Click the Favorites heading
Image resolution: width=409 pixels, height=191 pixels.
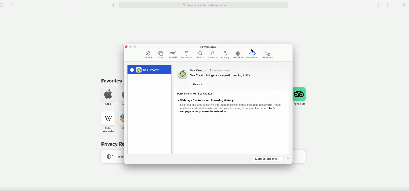click(x=111, y=81)
